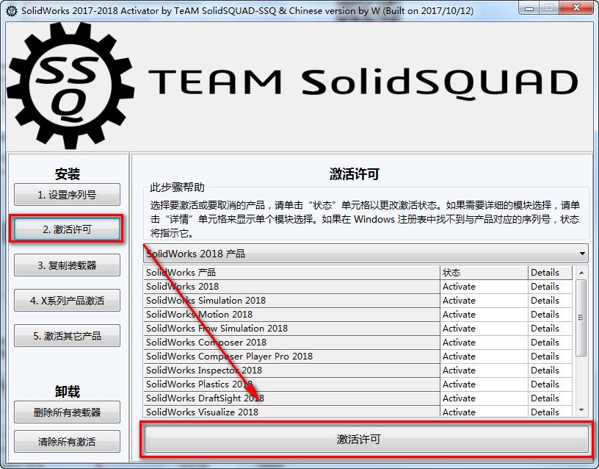Select the 2. 激活许可 sidebar step
This screenshot has width=599, height=469.
tap(67, 229)
